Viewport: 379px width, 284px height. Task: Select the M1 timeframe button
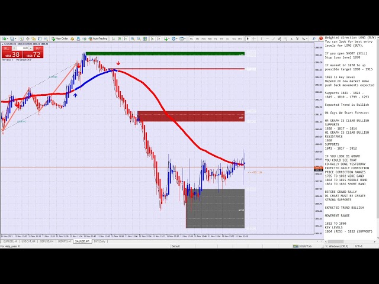191,38
